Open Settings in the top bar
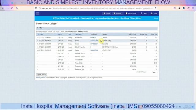This screenshot has height=110, width=196. [117, 13]
